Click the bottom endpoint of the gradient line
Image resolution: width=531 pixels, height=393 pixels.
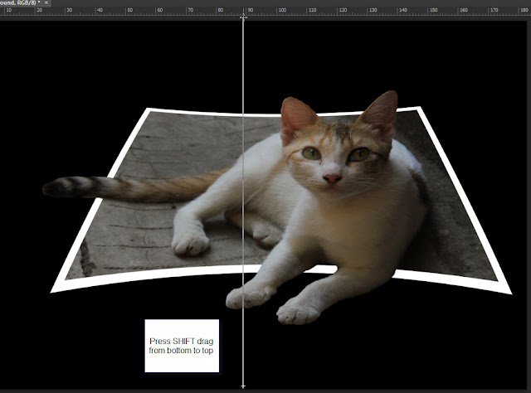click(243, 386)
